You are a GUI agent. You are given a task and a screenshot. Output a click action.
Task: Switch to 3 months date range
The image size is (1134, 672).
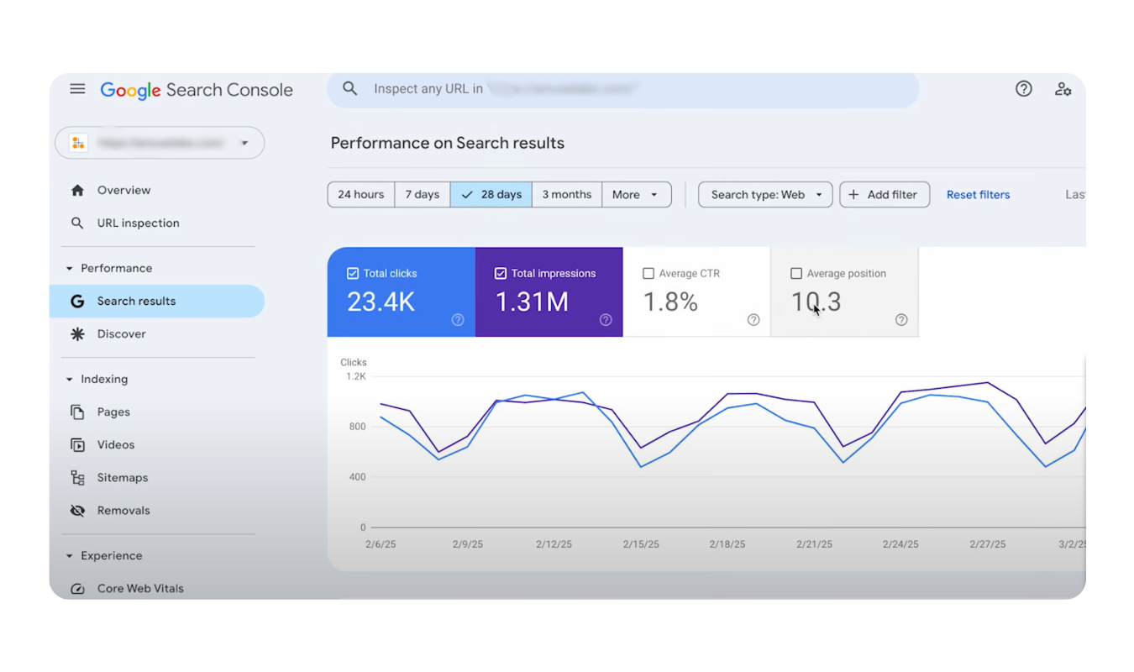[x=566, y=194]
